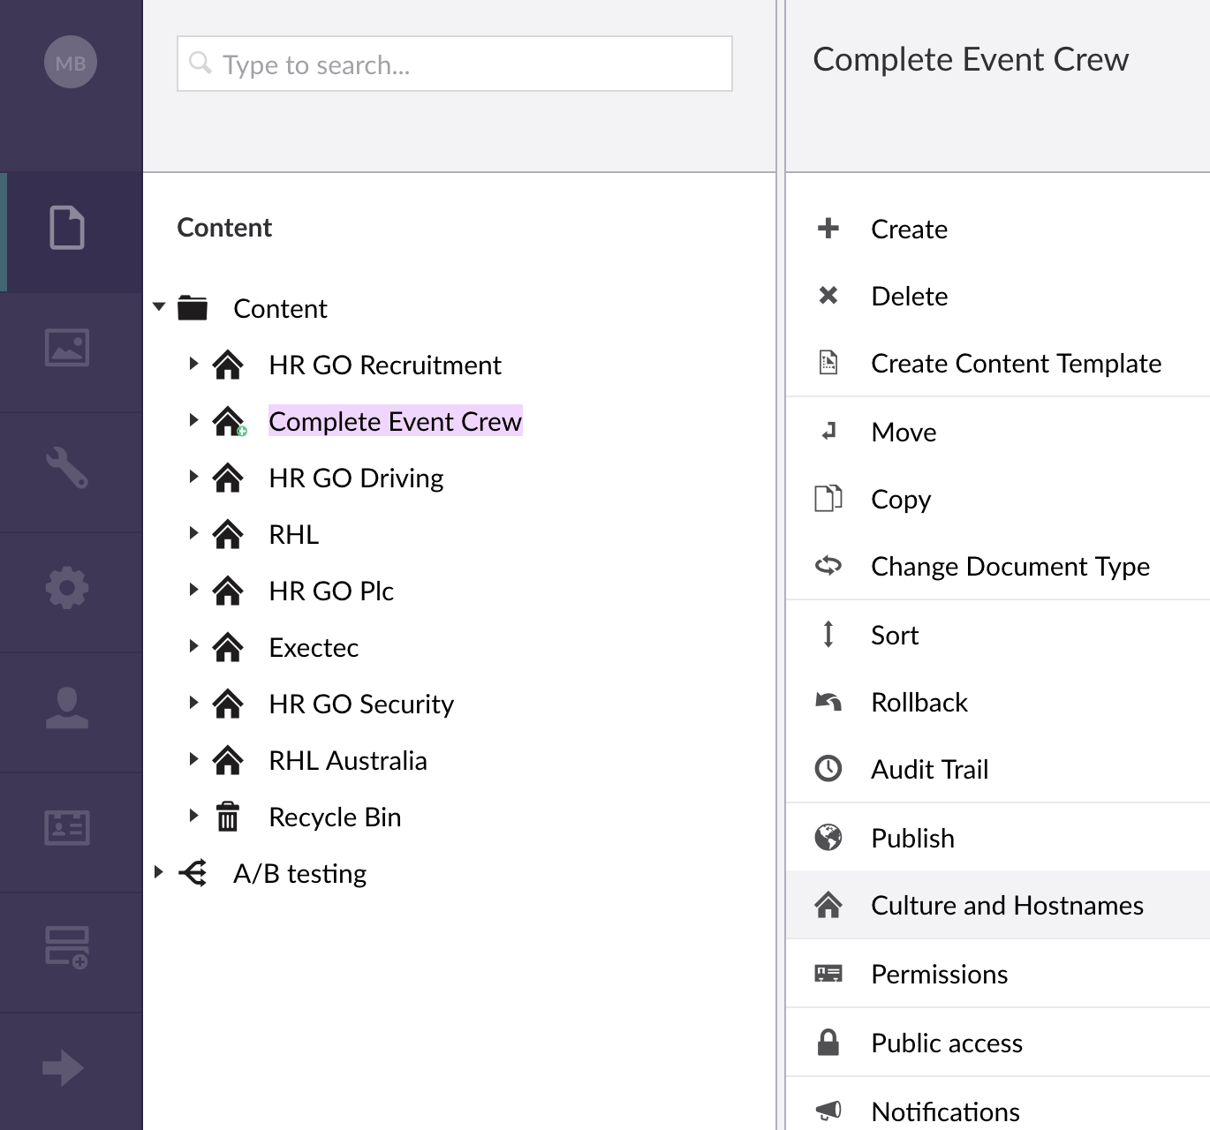1210x1130 pixels.
Task: Select HR GO Security tree label
Action: pyautogui.click(x=361, y=704)
